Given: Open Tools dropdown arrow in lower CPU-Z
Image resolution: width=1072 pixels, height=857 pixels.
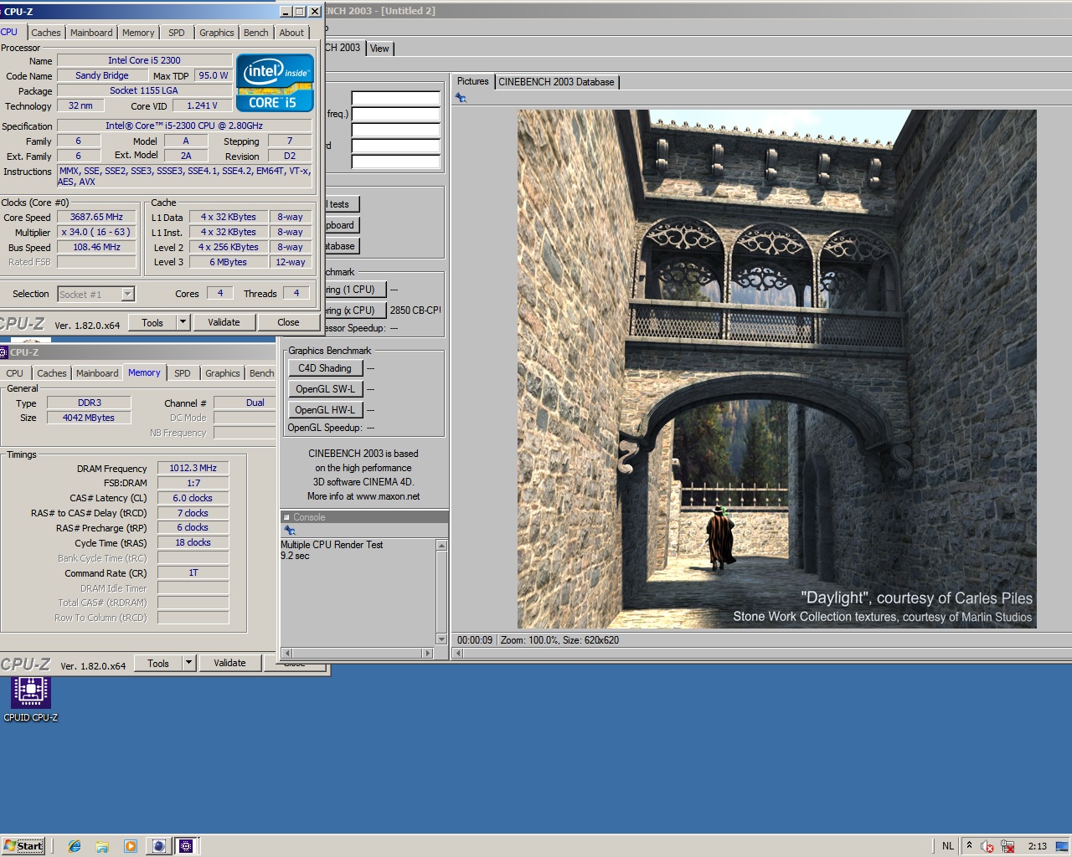Looking at the screenshot, I should point(188,663).
